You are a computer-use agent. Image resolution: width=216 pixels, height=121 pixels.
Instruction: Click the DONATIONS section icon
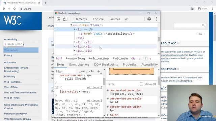178,69
